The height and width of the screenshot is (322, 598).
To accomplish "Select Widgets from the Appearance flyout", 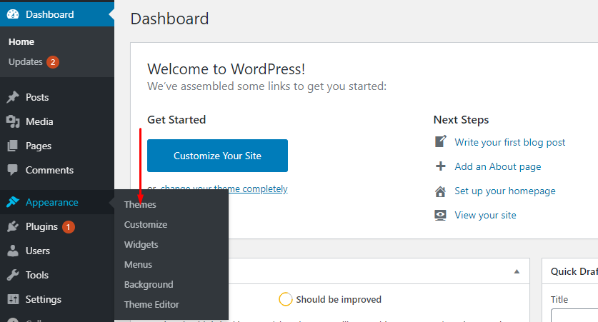I will (141, 245).
